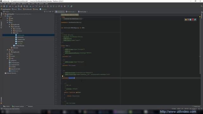Click the Synchronize toolbar icon
Viewport: 203px width, 114px height.
[x=7, y=6]
